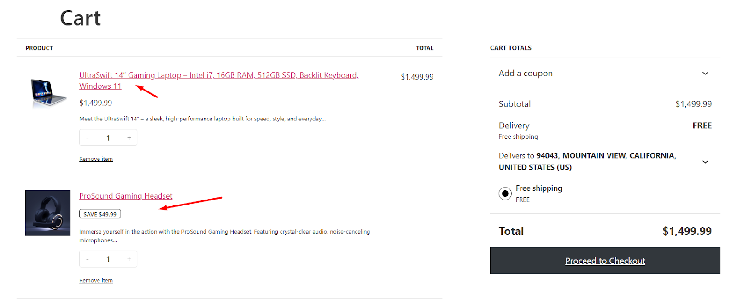The image size is (737, 308).
Task: Increase headset quantity with plus button
Action: tap(129, 259)
